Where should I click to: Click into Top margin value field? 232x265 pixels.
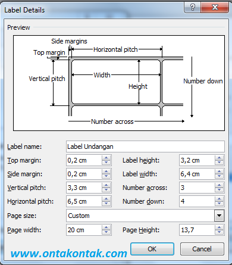click(84, 160)
